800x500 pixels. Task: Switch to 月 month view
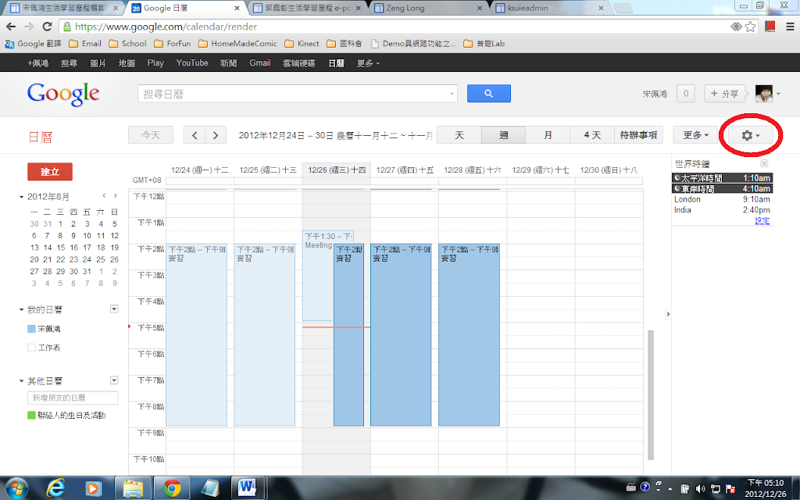[x=548, y=135]
